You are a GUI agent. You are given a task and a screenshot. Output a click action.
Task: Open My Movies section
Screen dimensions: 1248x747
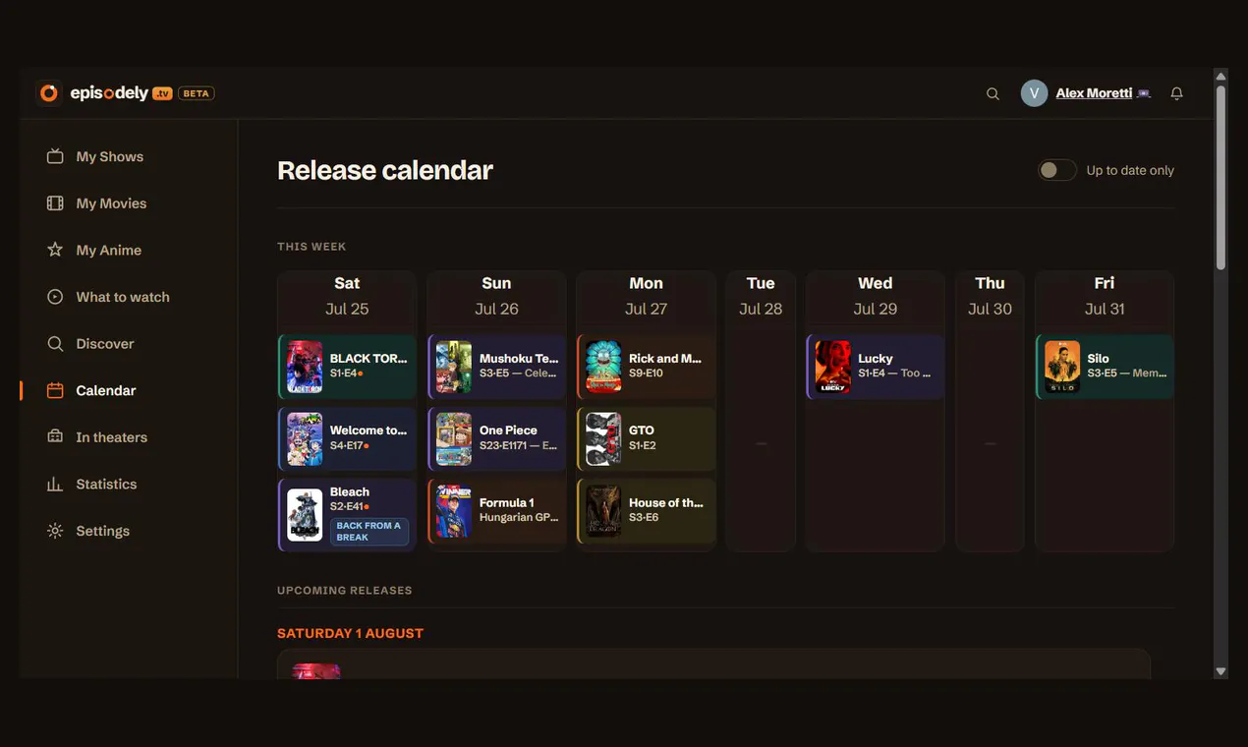click(111, 203)
